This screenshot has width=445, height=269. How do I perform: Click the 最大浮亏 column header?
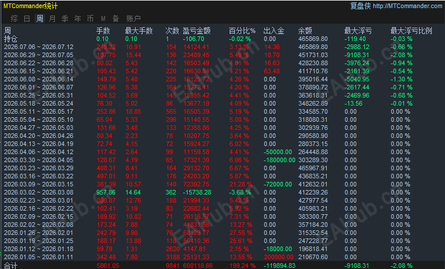(358, 31)
